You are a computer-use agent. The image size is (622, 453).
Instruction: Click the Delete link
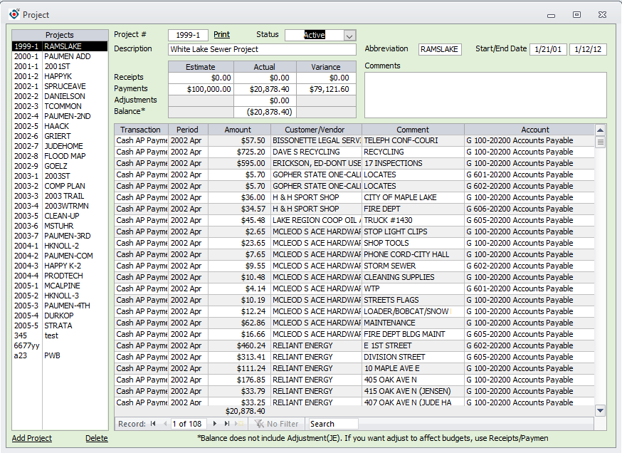(96, 439)
